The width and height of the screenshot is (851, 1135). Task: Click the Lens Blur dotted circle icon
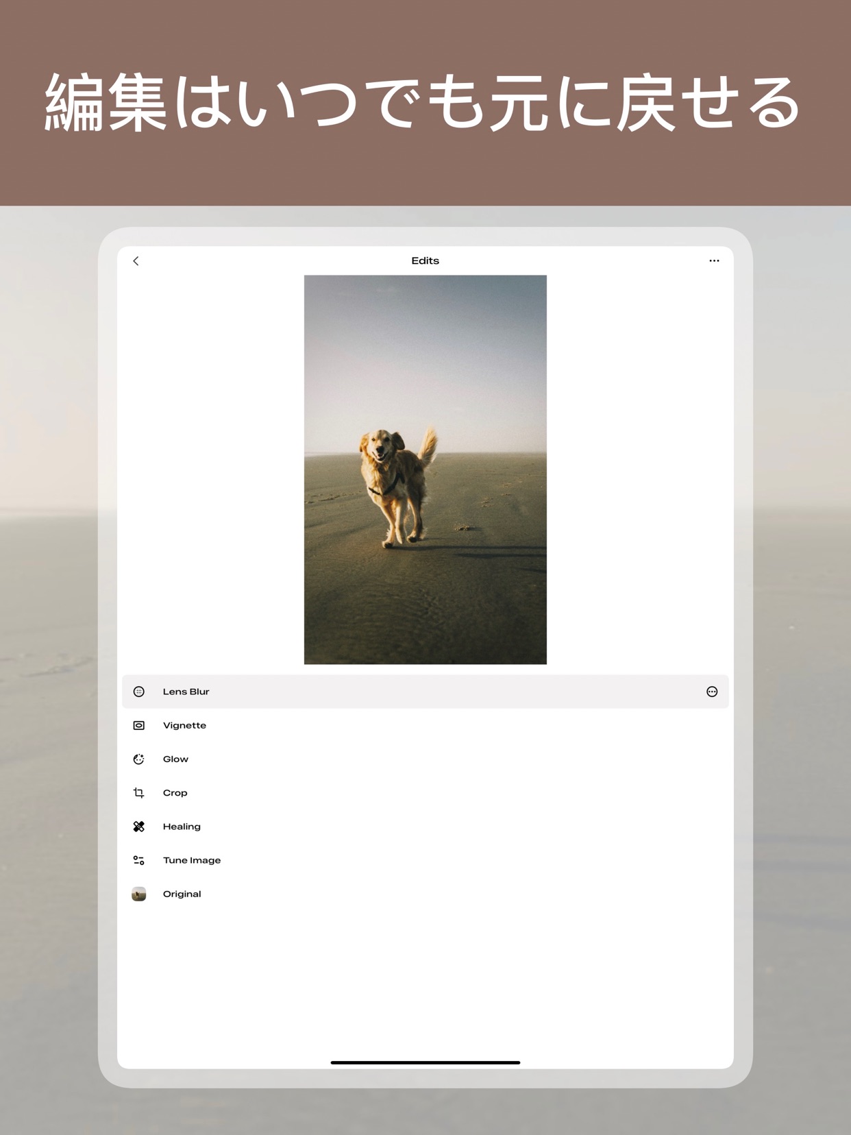coord(139,692)
